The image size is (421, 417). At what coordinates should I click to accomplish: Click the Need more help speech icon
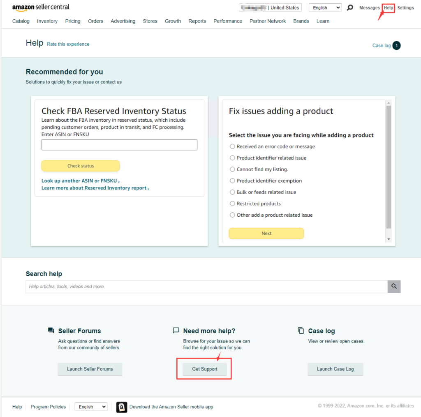click(x=176, y=331)
